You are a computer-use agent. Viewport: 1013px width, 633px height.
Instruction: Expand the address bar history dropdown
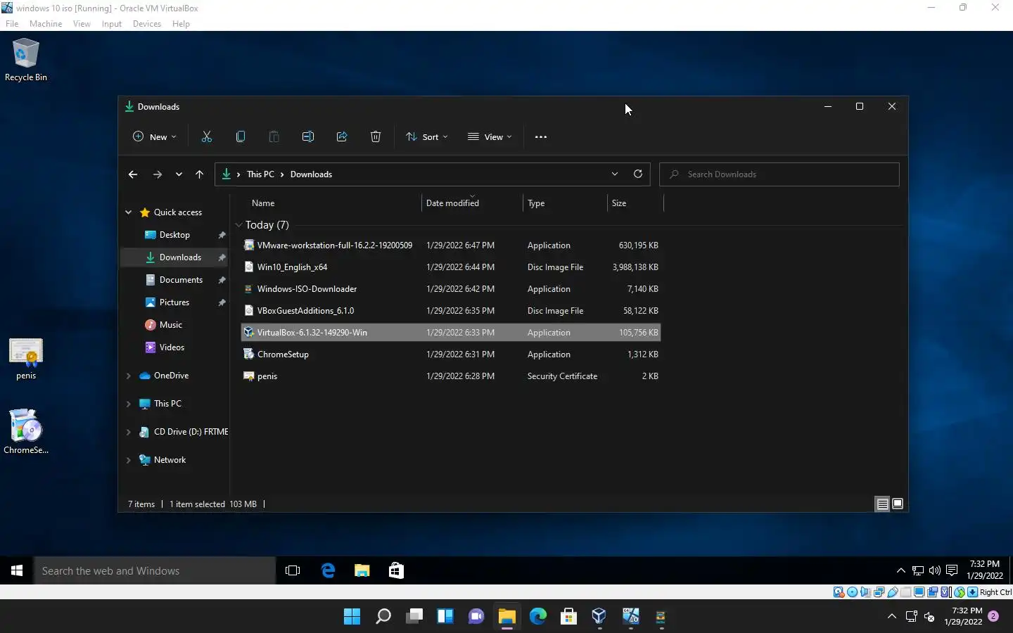[615, 174]
